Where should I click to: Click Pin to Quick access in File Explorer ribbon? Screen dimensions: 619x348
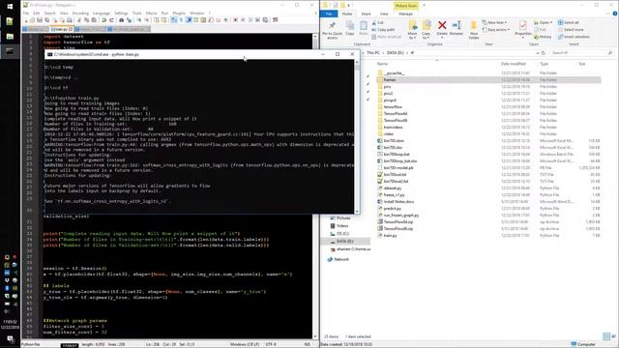[332, 30]
